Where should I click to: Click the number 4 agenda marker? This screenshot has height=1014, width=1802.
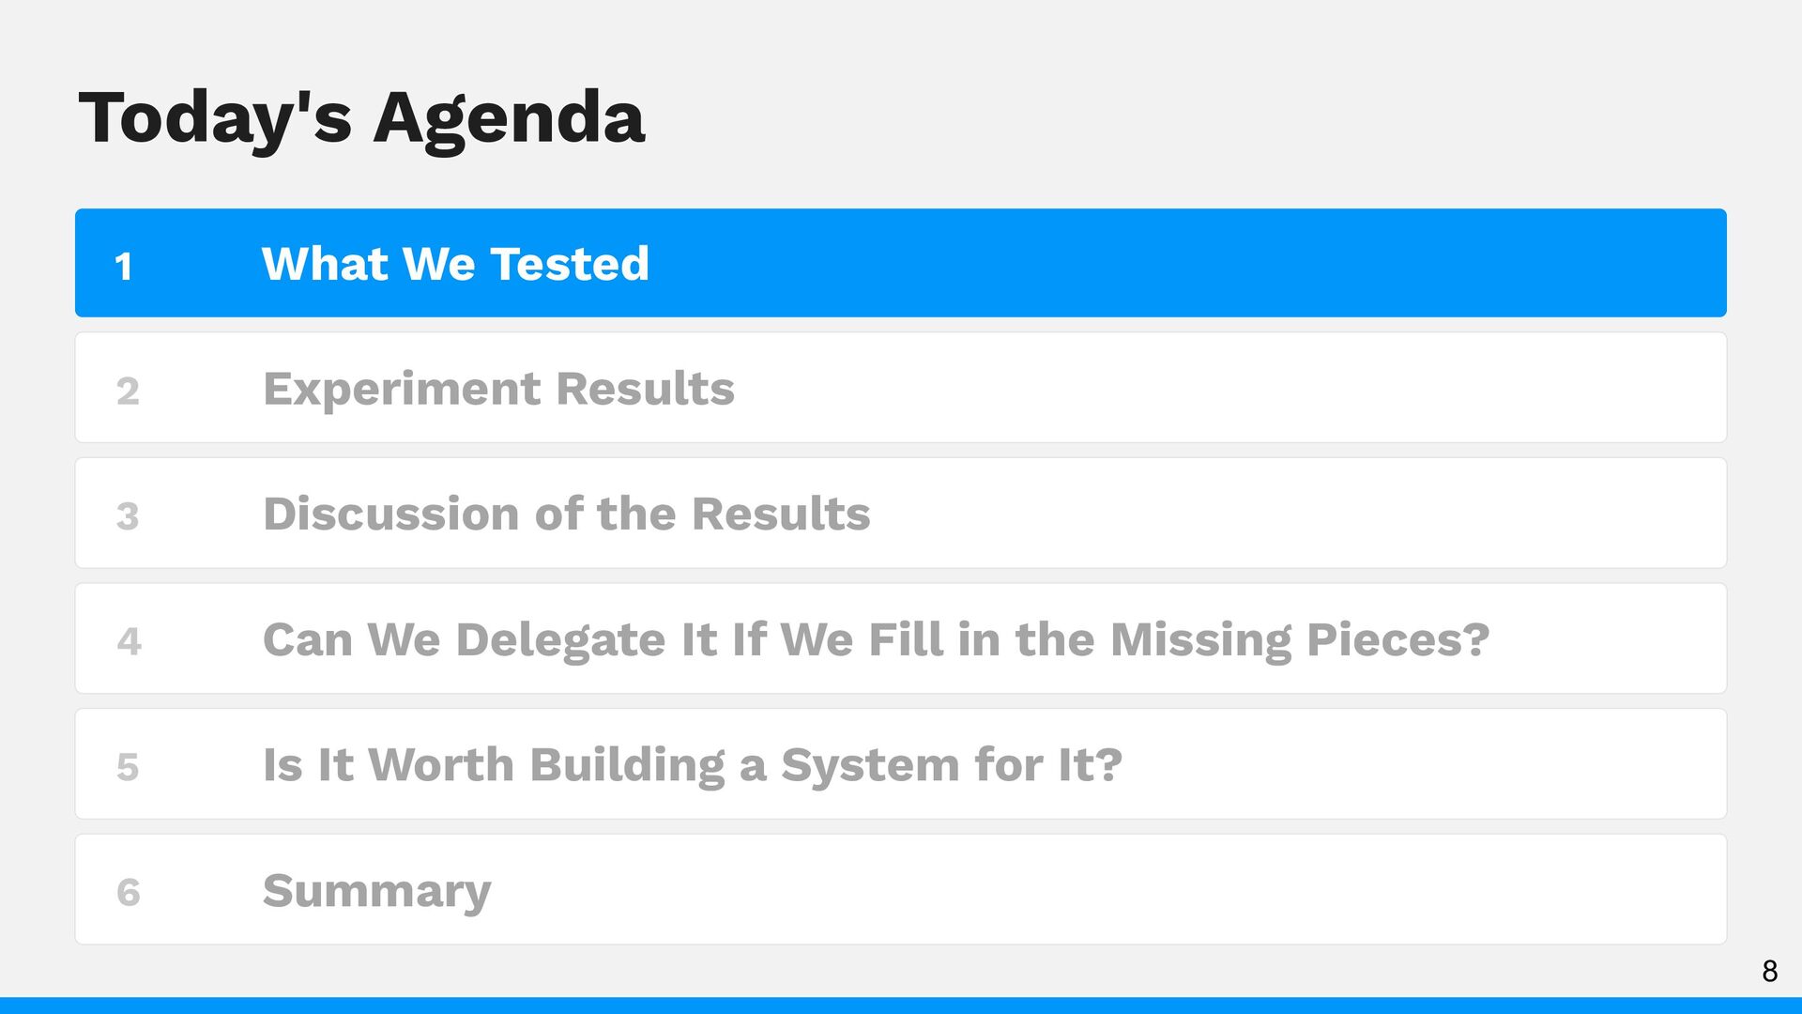tap(129, 642)
